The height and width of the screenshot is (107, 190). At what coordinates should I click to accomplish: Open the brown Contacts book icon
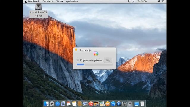(80, 104)
